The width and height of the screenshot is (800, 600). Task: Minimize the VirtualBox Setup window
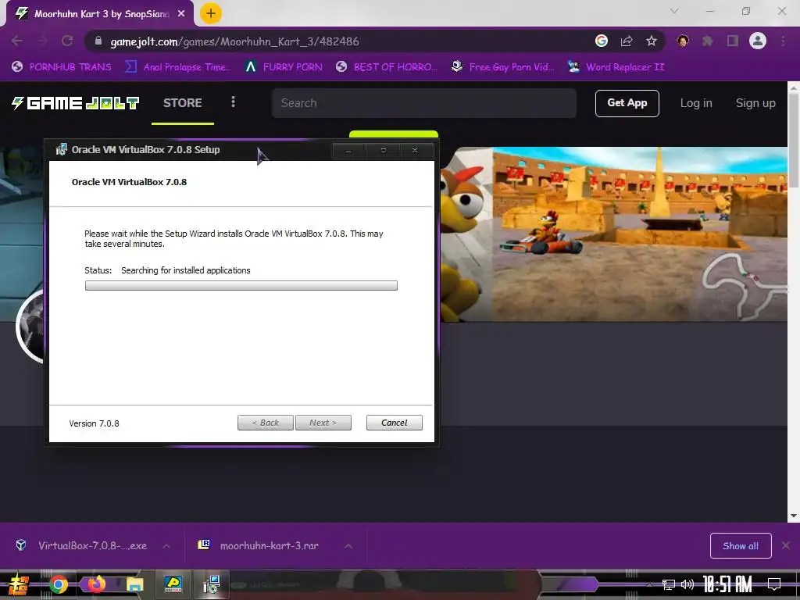pos(348,151)
